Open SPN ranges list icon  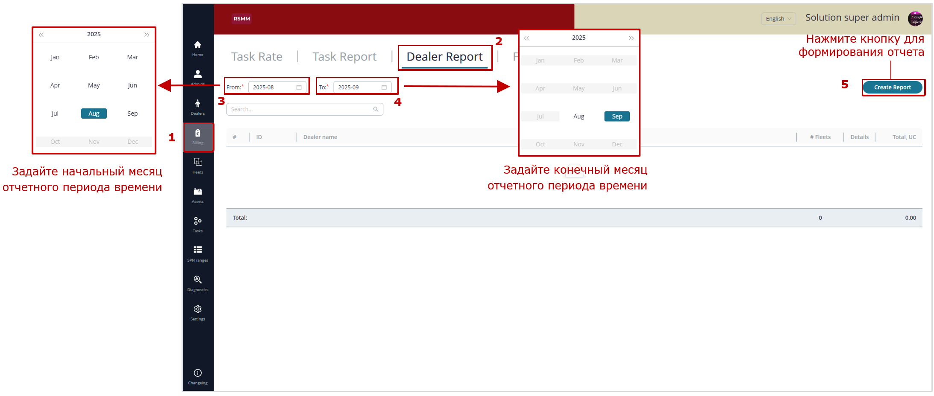tap(197, 253)
